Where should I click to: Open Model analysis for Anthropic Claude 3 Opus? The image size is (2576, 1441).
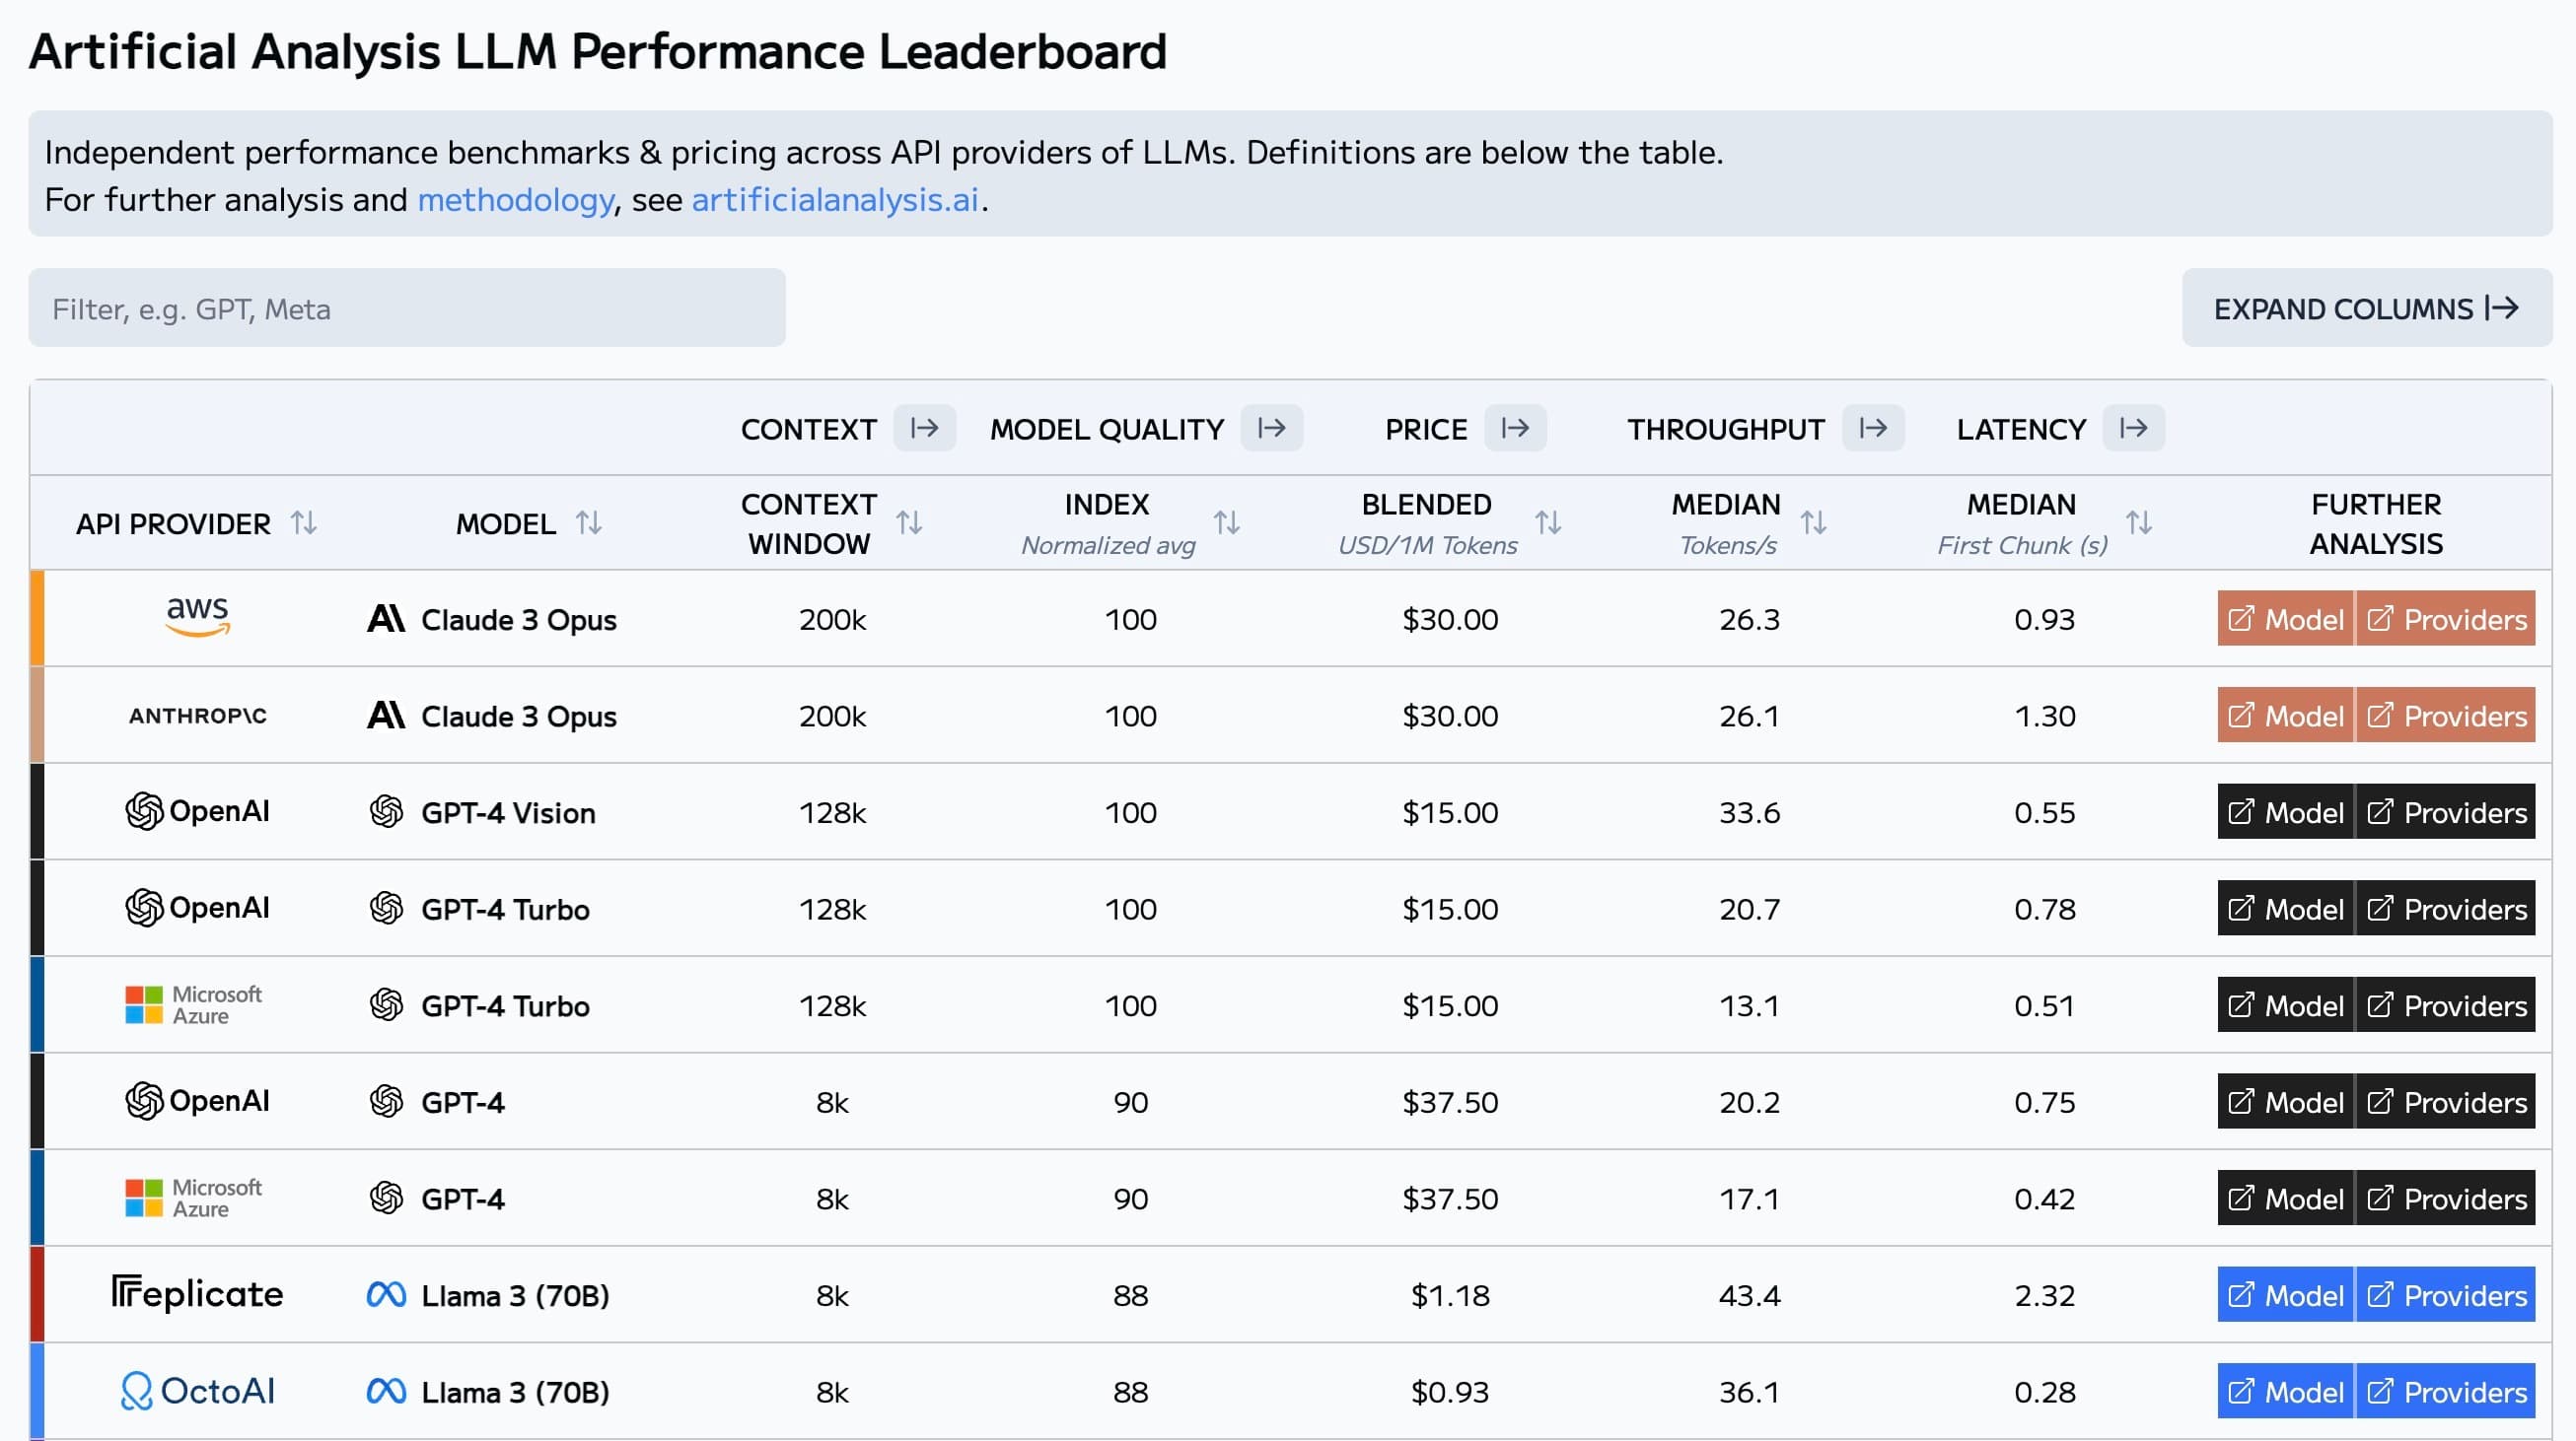tap(2286, 716)
